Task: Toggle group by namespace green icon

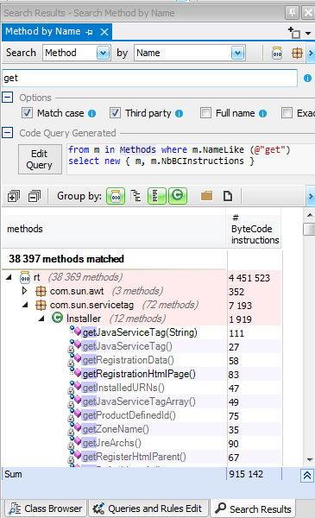Action: 157,196
